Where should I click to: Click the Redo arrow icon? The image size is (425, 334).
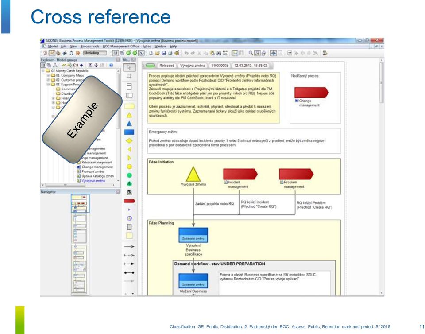(193, 53)
